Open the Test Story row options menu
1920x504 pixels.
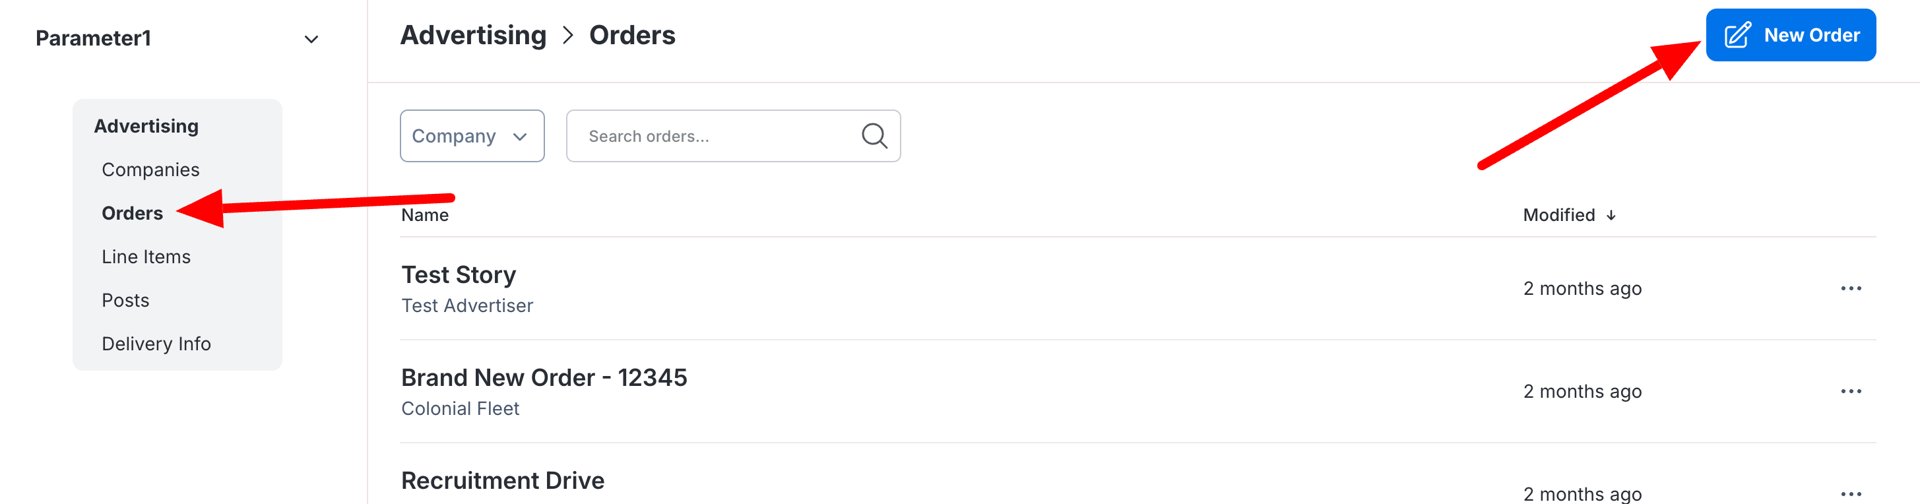(1850, 288)
